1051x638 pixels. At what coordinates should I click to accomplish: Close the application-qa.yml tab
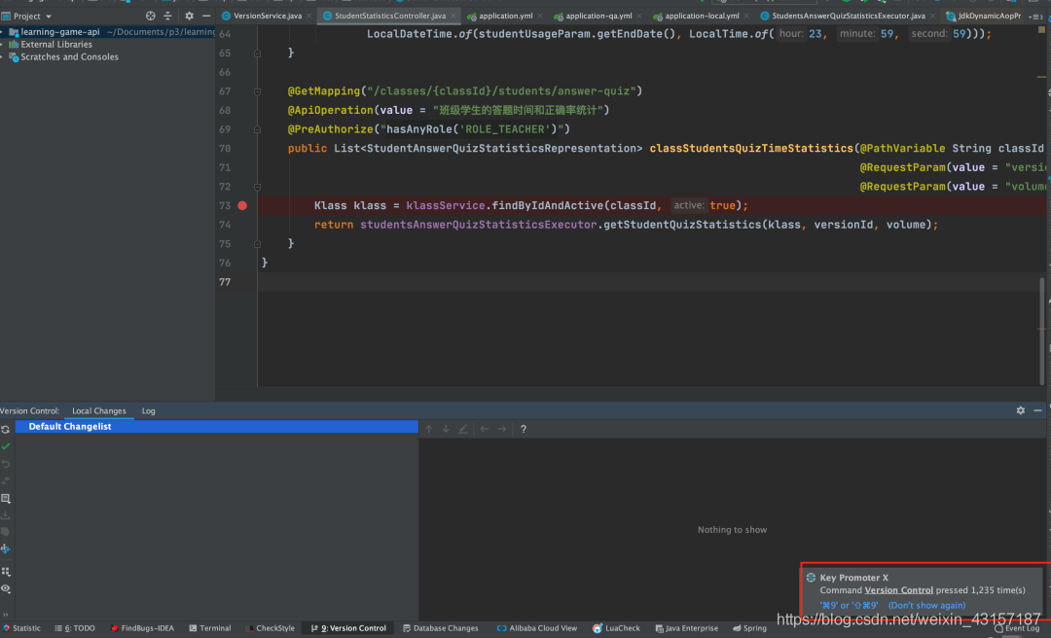coord(639,17)
